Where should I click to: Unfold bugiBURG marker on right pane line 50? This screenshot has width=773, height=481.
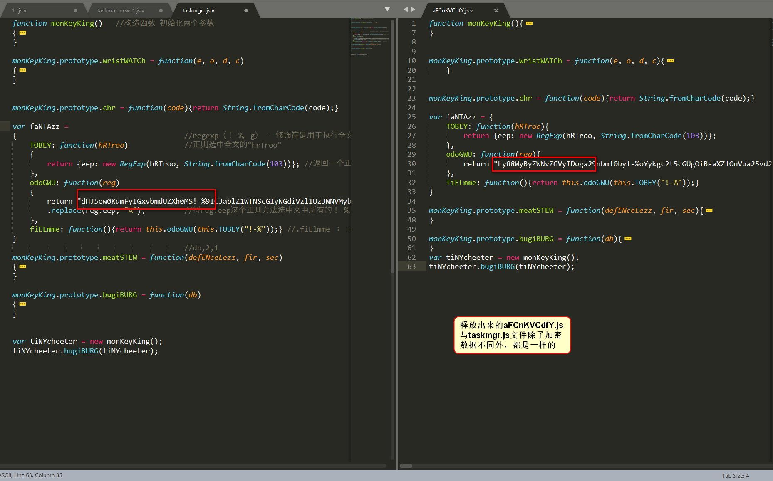pos(628,239)
